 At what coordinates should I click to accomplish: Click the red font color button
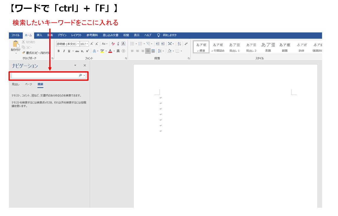[x=110, y=51]
